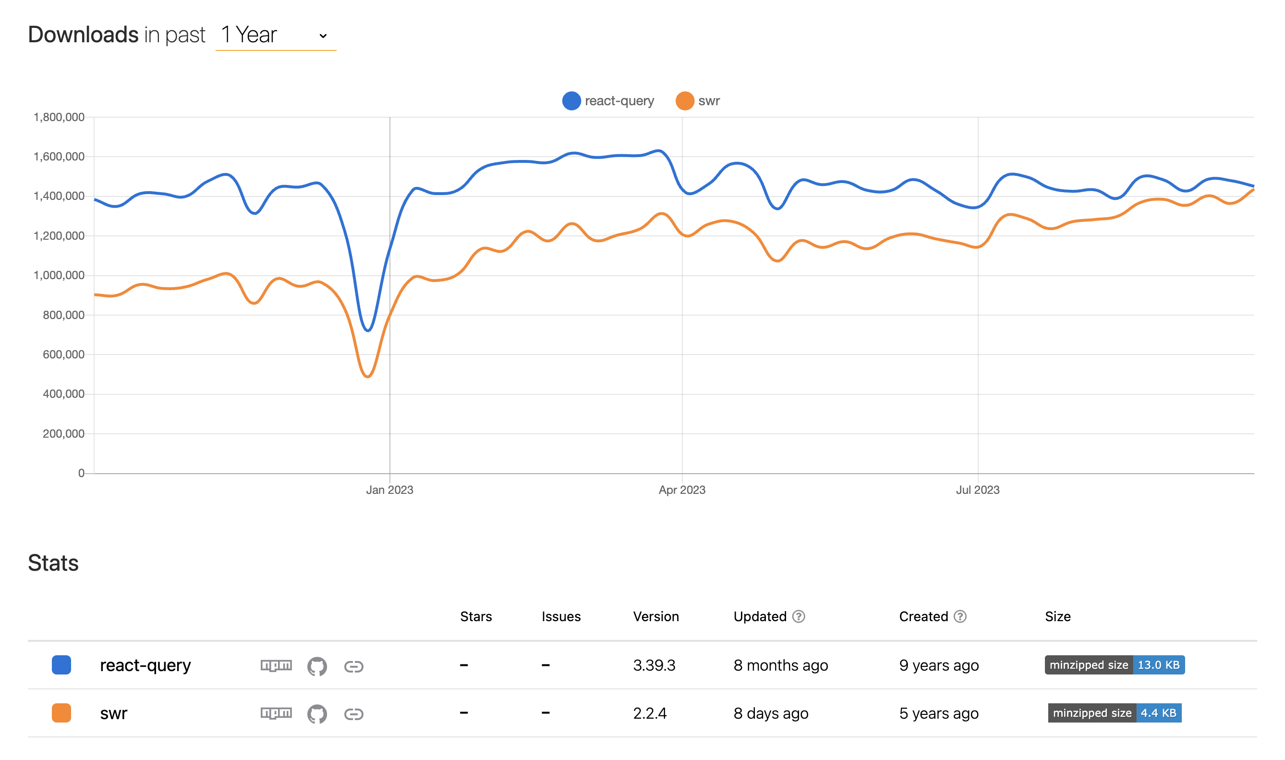Open homepage link icon for swr
This screenshot has width=1285, height=760.
[x=353, y=713]
